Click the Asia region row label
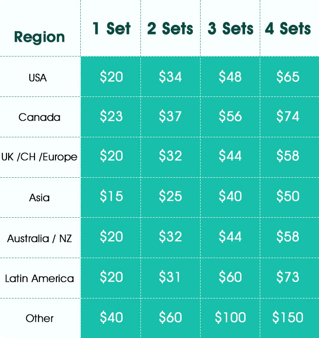The height and width of the screenshot is (338, 319). click(x=39, y=197)
